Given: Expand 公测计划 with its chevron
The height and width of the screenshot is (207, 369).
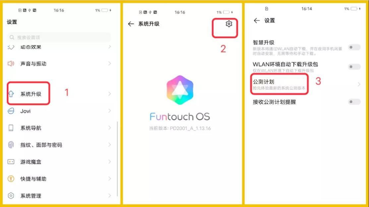Looking at the screenshot, I should click(x=359, y=84).
